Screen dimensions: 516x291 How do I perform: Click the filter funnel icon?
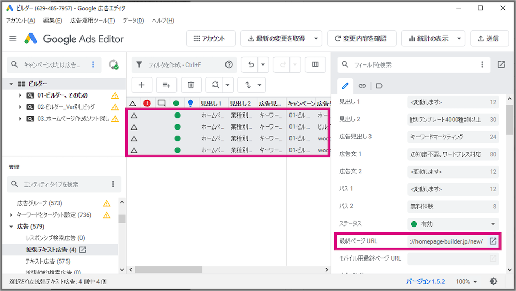click(139, 64)
